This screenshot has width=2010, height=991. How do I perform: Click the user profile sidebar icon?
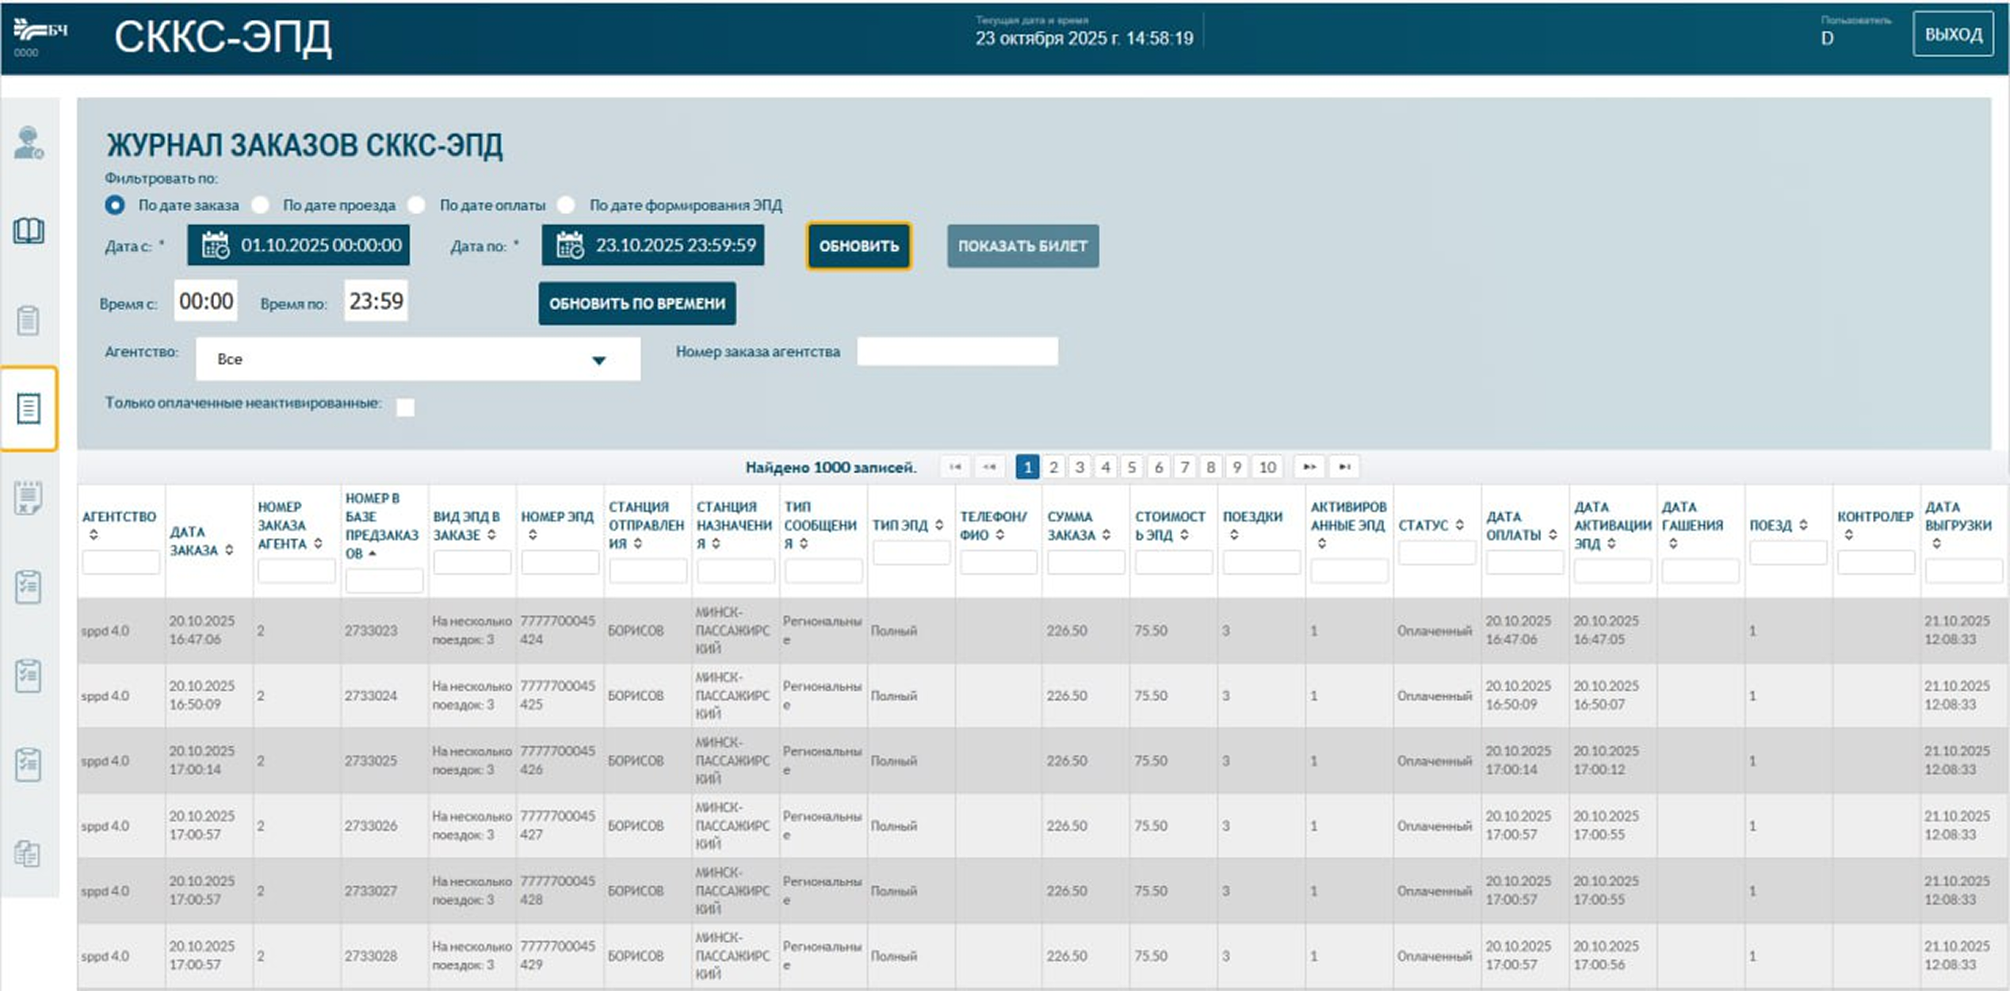tap(29, 143)
